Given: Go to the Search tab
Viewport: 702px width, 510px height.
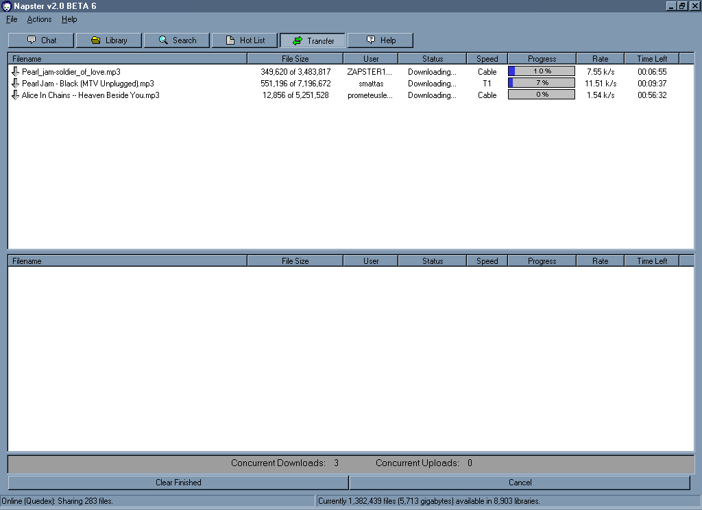Looking at the screenshot, I should pyautogui.click(x=177, y=40).
